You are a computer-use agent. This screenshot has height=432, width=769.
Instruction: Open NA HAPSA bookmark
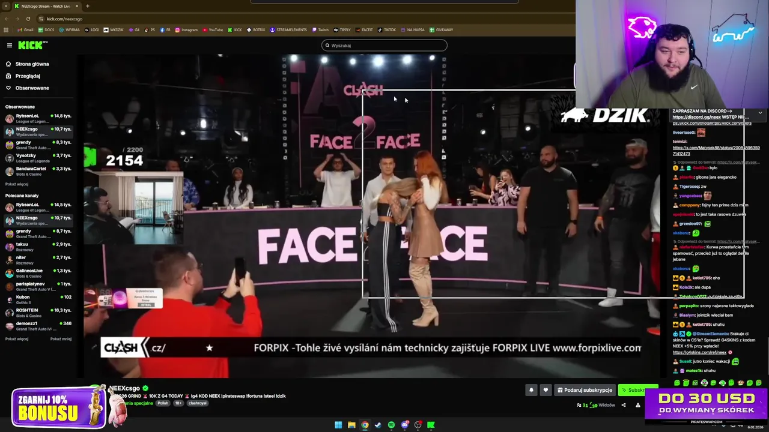click(x=412, y=30)
